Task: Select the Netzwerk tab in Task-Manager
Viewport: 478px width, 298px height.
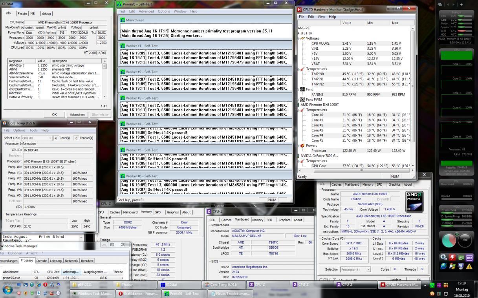Action: coord(71,260)
